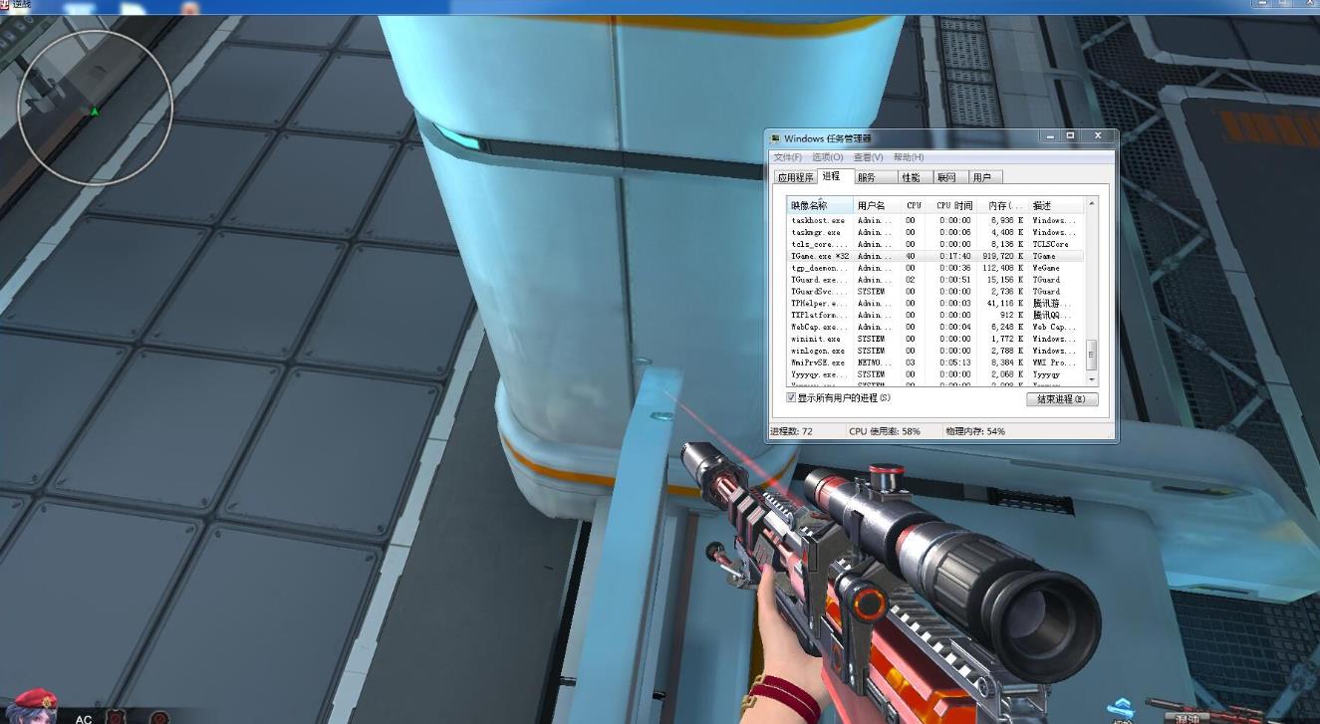Open the 选项(O) menu

pos(827,157)
